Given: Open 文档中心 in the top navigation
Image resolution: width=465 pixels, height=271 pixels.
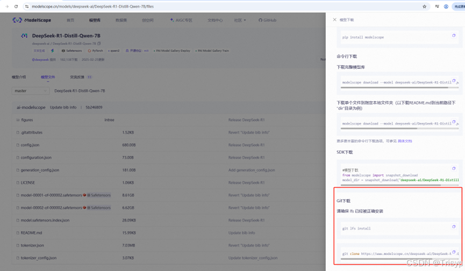Looking at the screenshot, I should pyautogui.click(x=215, y=20).
